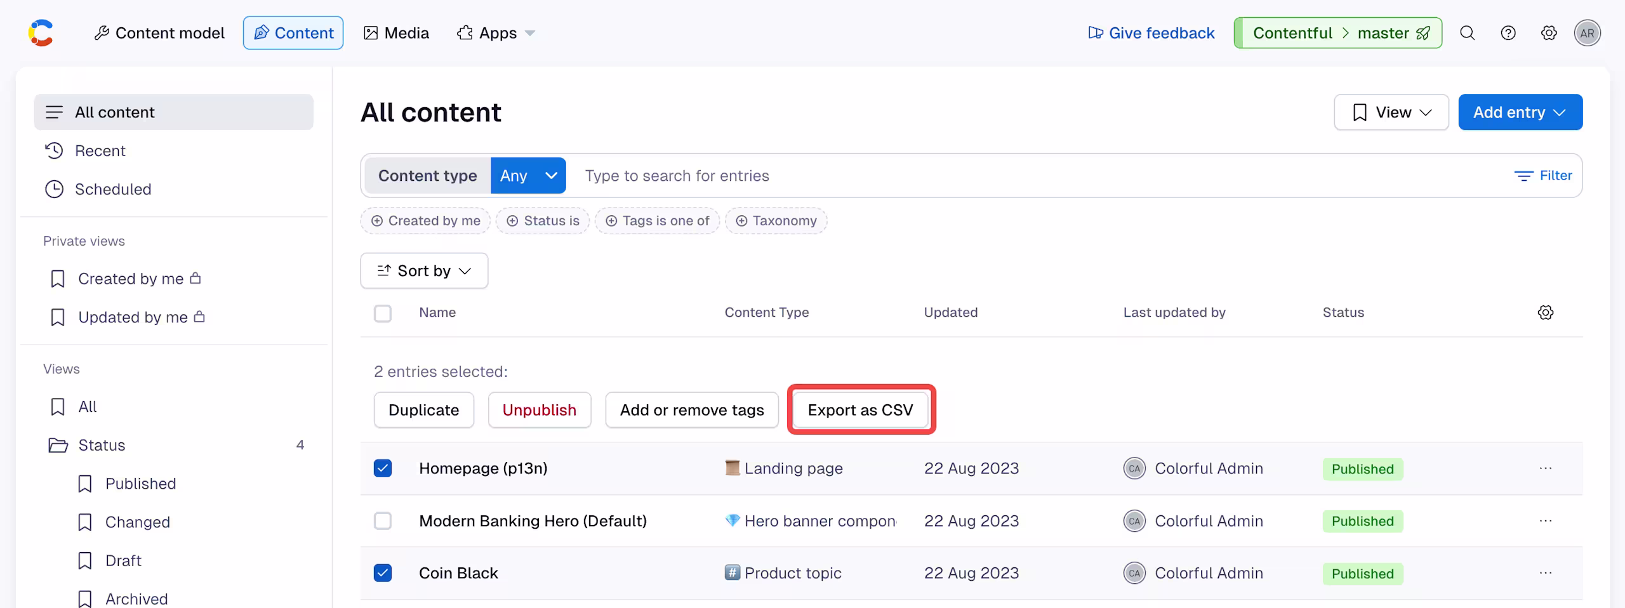
Task: Click Add or remove tags button
Action: coord(692,410)
